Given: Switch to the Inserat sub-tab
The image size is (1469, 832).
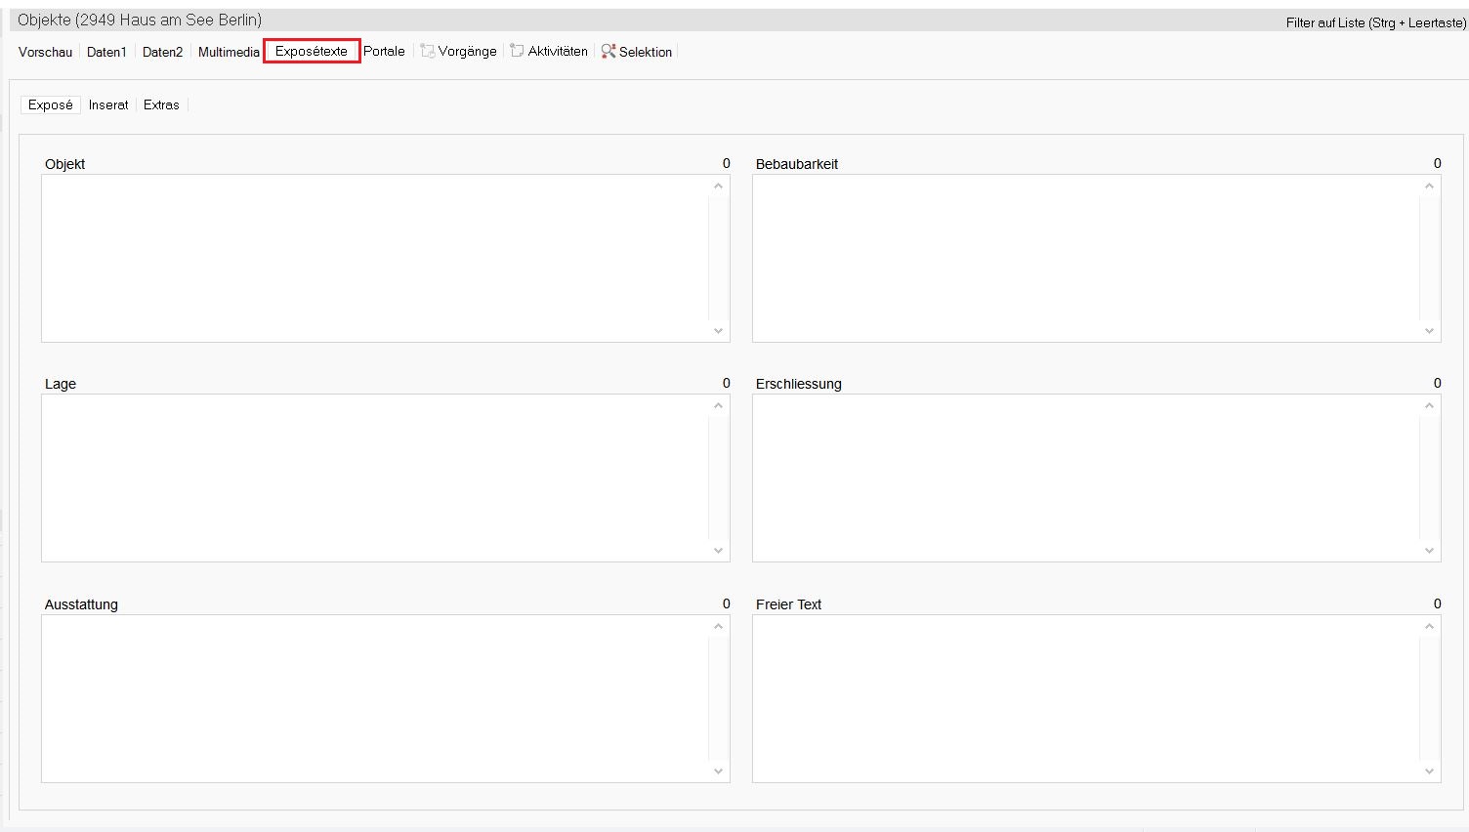Looking at the screenshot, I should pos(108,105).
